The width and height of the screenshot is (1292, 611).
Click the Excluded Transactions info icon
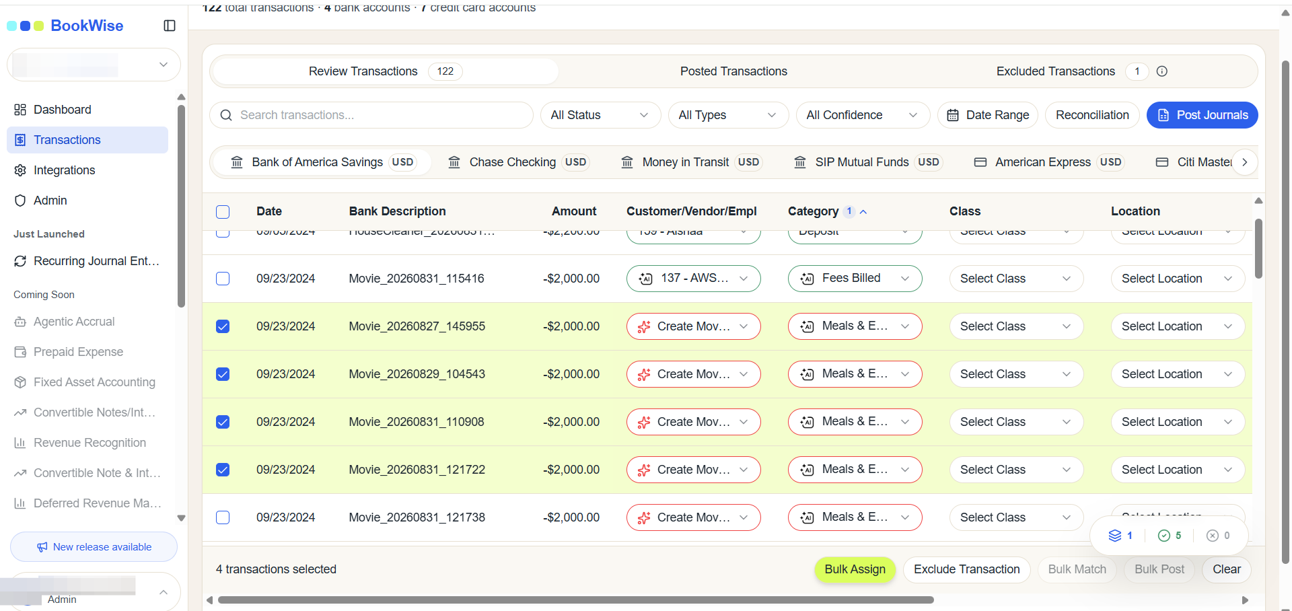pos(1162,71)
